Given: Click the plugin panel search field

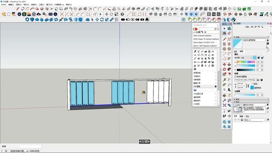Looking at the screenshot, I should [207, 29].
